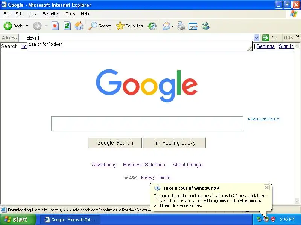This screenshot has height=225, width=301.
Task: Click the green Go arrow button
Action: tap(266, 38)
